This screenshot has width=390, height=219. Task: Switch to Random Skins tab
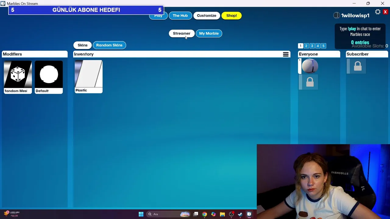pos(109,45)
